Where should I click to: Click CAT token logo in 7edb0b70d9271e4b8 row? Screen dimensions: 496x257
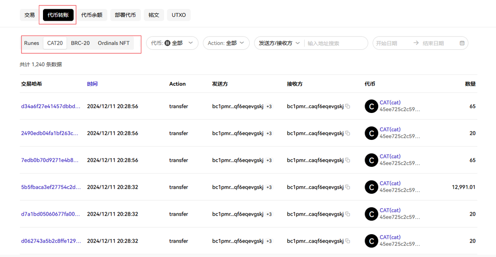tap(371, 160)
